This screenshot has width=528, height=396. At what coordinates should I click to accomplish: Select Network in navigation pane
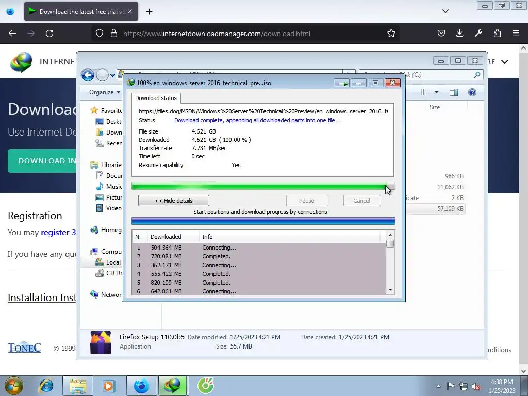(x=106, y=295)
